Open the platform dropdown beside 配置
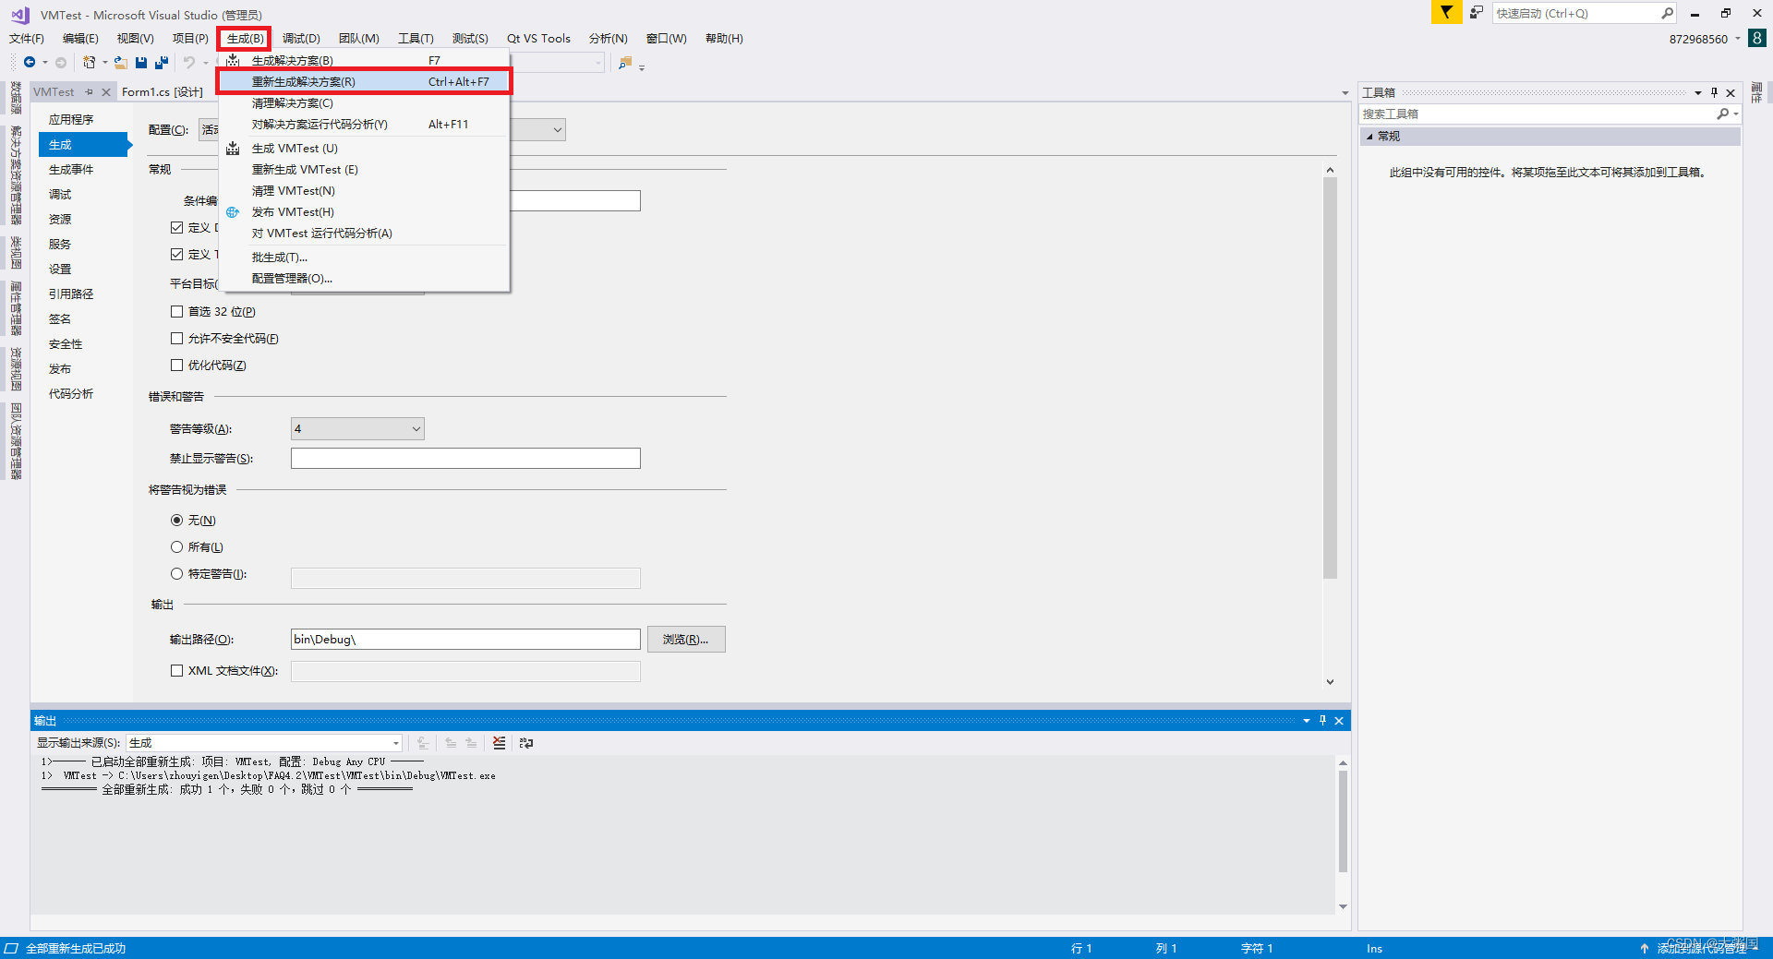 (x=557, y=130)
